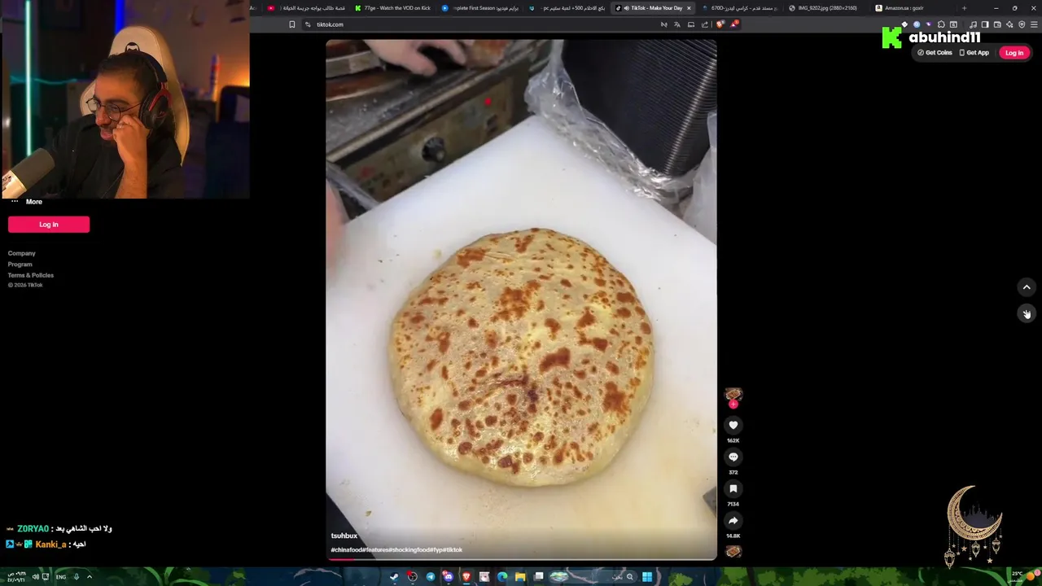Open the browser hamburger menu
Screen dimensions: 1042x586
pos(1034,24)
